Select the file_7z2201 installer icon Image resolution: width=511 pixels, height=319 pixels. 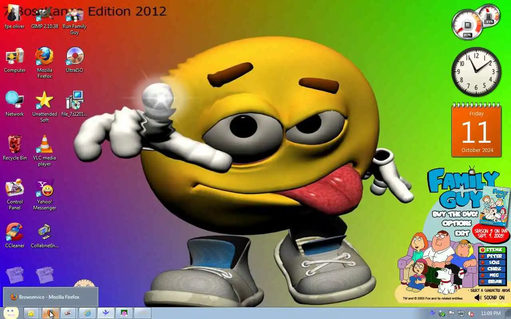[74, 104]
